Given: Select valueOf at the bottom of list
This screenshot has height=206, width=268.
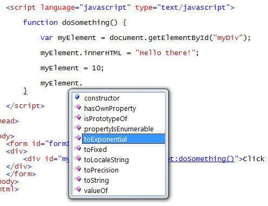Looking at the screenshot, I should (96, 190).
